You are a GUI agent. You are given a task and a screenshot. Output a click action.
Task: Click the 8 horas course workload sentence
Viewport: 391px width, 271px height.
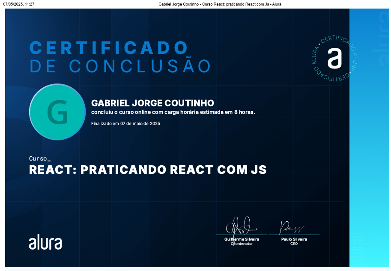[x=173, y=112]
